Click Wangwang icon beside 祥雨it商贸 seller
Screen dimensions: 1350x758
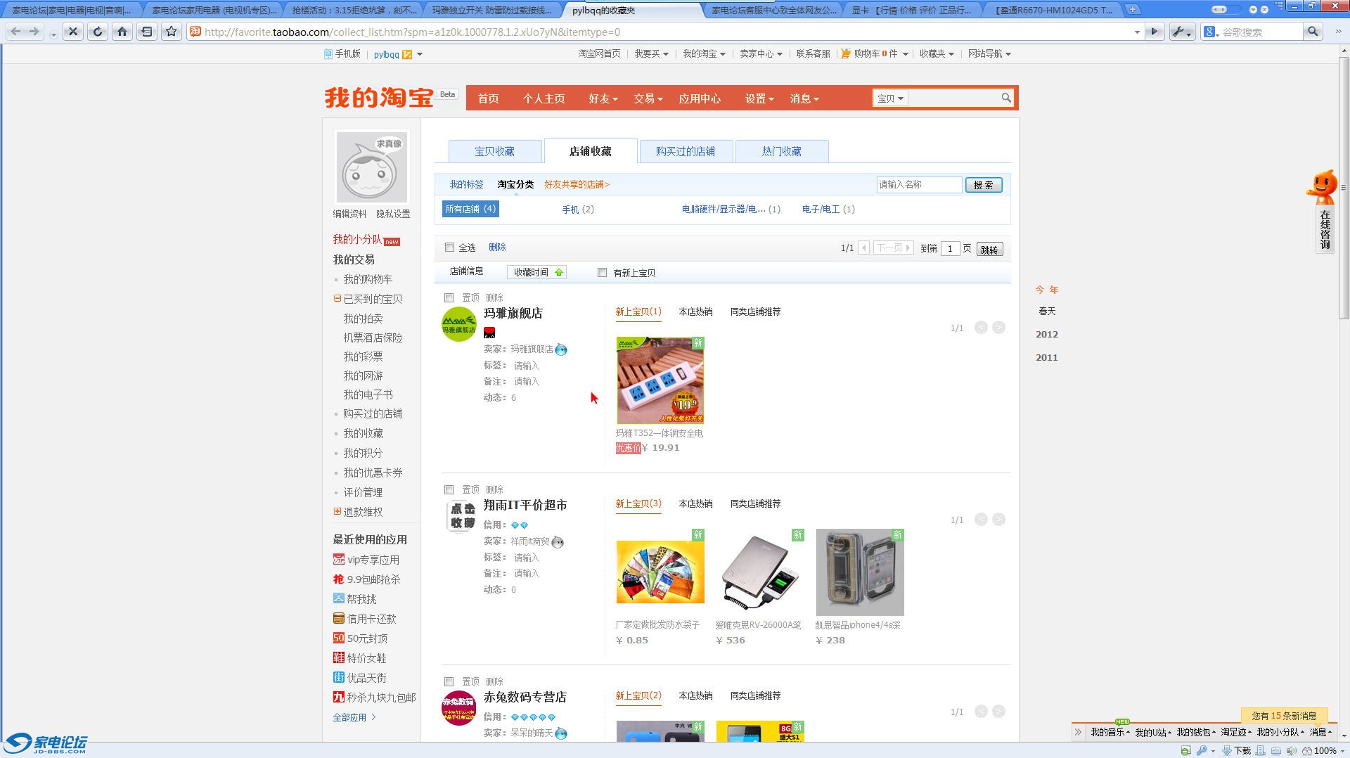pos(558,541)
